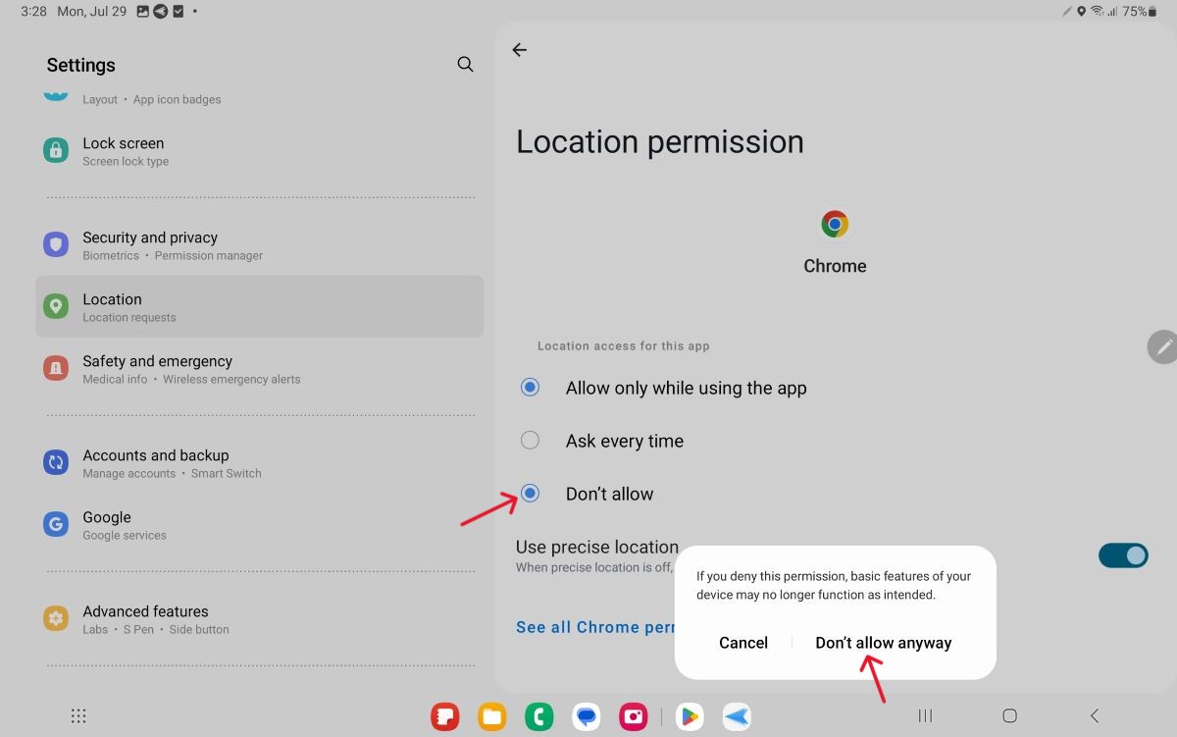Open the apps grid launcher
Screen dimensions: 1177x737
(78, 716)
